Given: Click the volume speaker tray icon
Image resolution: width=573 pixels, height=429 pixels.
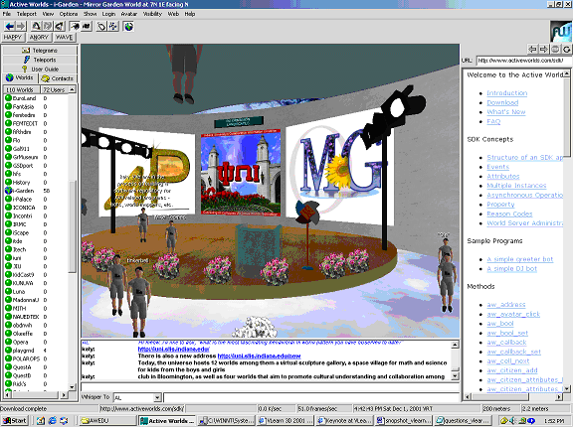Looking at the screenshot, I should click(x=512, y=421).
